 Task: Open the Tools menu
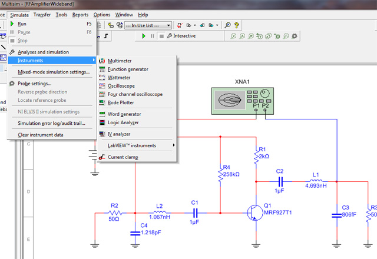point(61,15)
